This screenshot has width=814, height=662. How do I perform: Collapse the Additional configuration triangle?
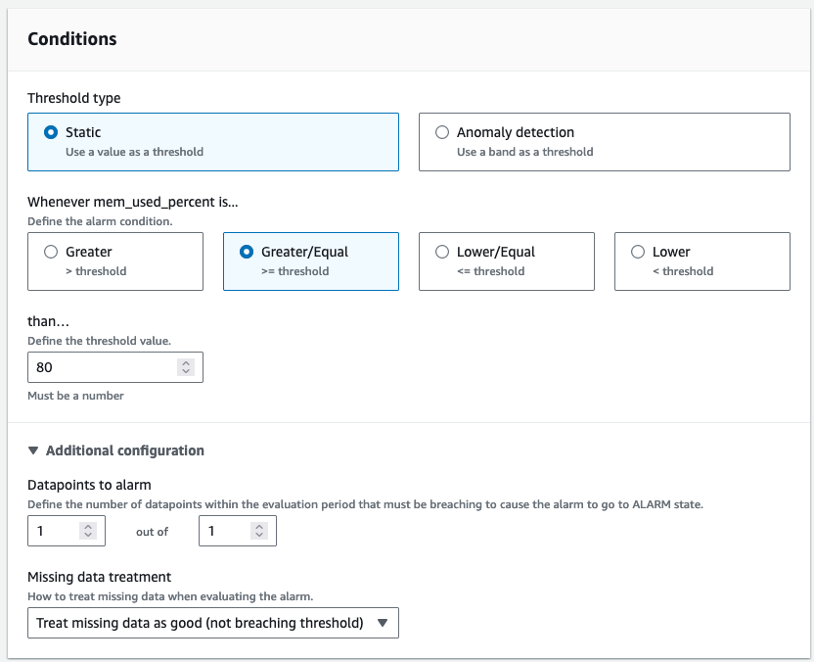[34, 451]
